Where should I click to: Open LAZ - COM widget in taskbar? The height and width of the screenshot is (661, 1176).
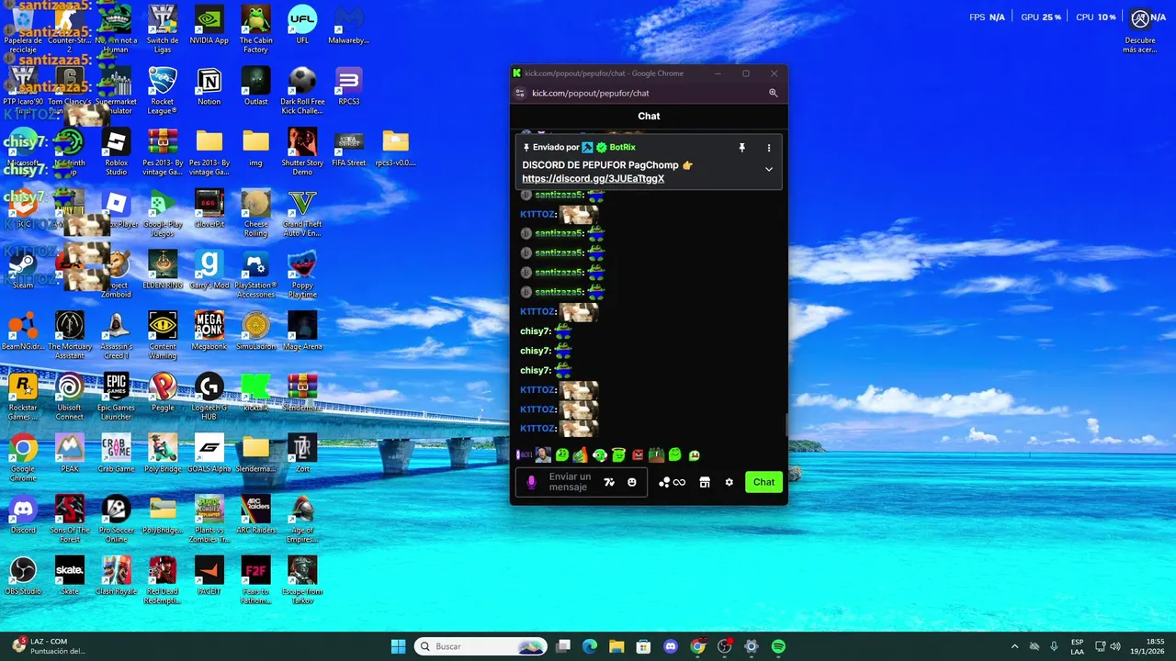click(50, 646)
